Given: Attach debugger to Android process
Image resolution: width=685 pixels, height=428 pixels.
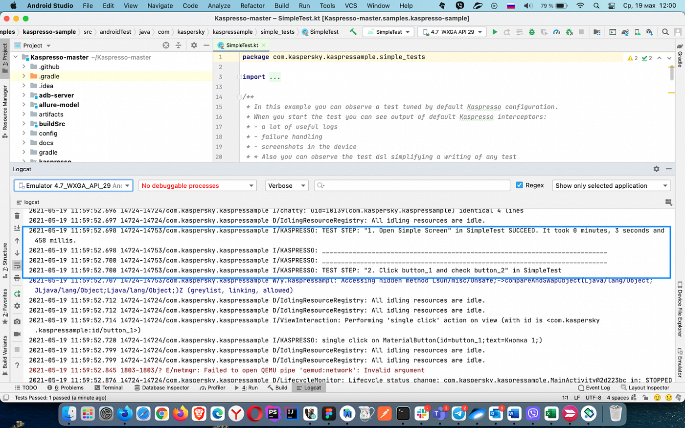Looking at the screenshot, I should point(569,32).
